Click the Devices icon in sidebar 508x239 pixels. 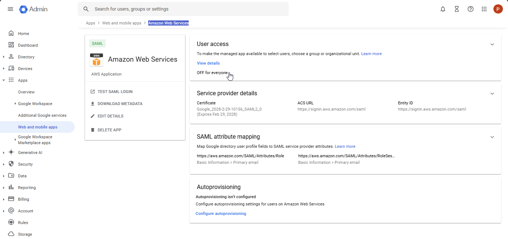click(x=11, y=68)
